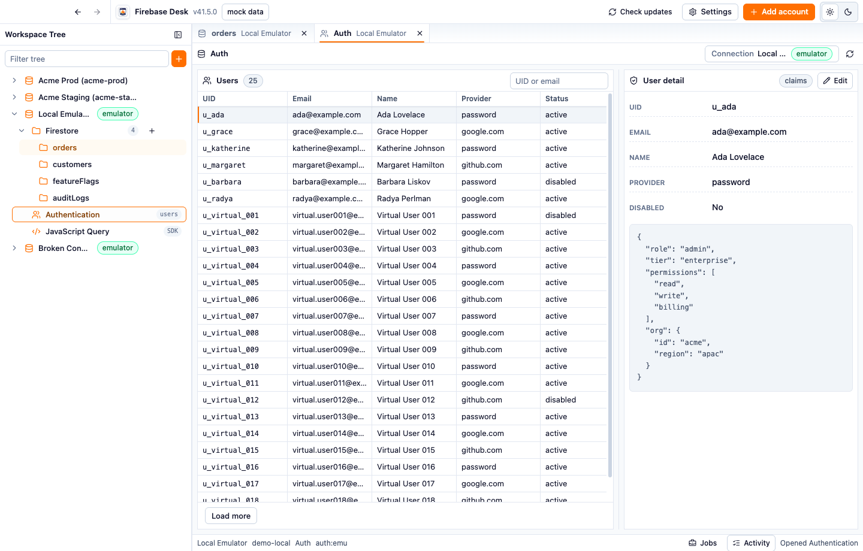Add collection plus icon next to Firestore
The width and height of the screenshot is (863, 551).
pos(152,131)
